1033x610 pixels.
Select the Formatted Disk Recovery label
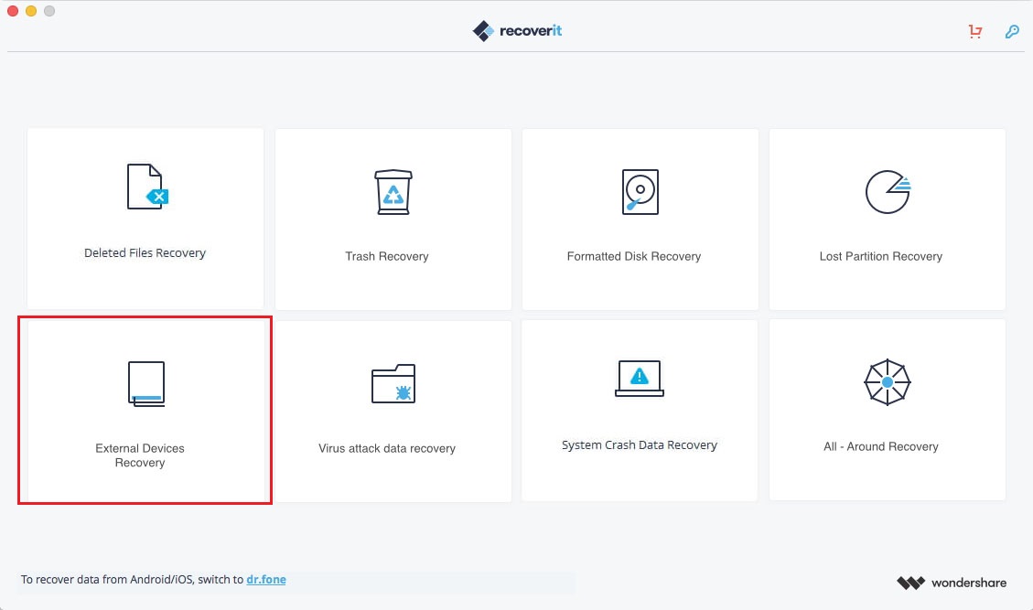click(x=634, y=256)
